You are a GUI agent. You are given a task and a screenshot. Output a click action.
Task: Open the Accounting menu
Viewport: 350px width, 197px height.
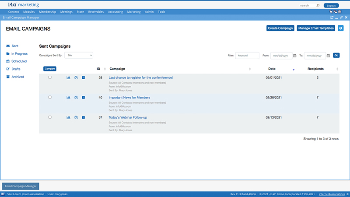coord(115,12)
